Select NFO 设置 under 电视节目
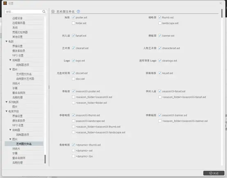Screen dimensions: 227x178 pyautogui.click(x=18, y=125)
